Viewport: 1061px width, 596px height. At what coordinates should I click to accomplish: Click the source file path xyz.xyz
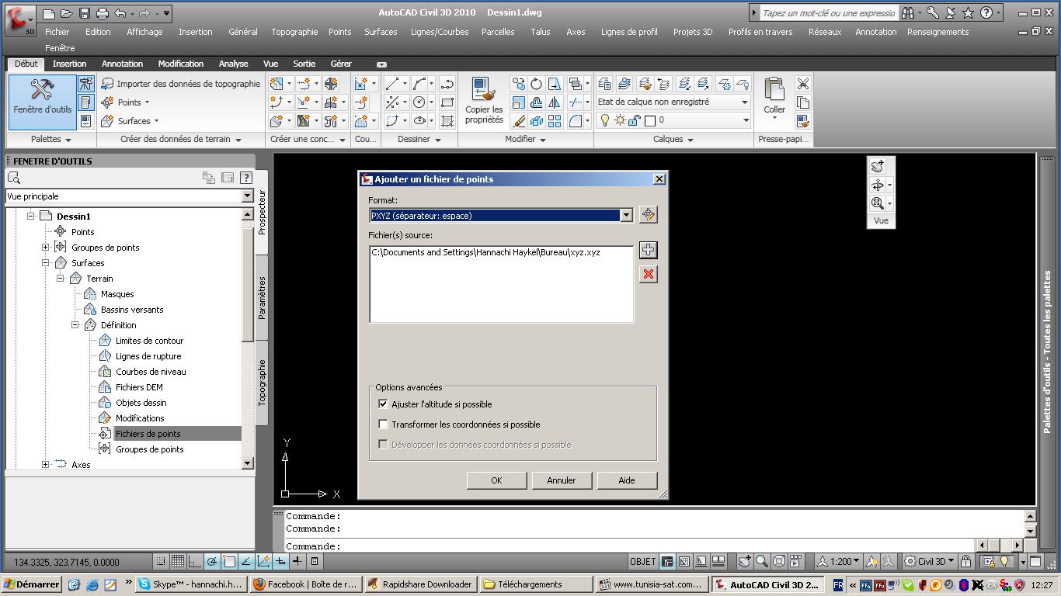coord(485,252)
